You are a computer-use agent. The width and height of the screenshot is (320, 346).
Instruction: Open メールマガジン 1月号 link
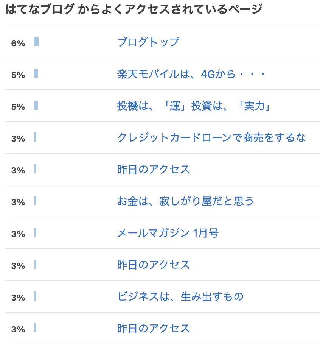coord(168,233)
